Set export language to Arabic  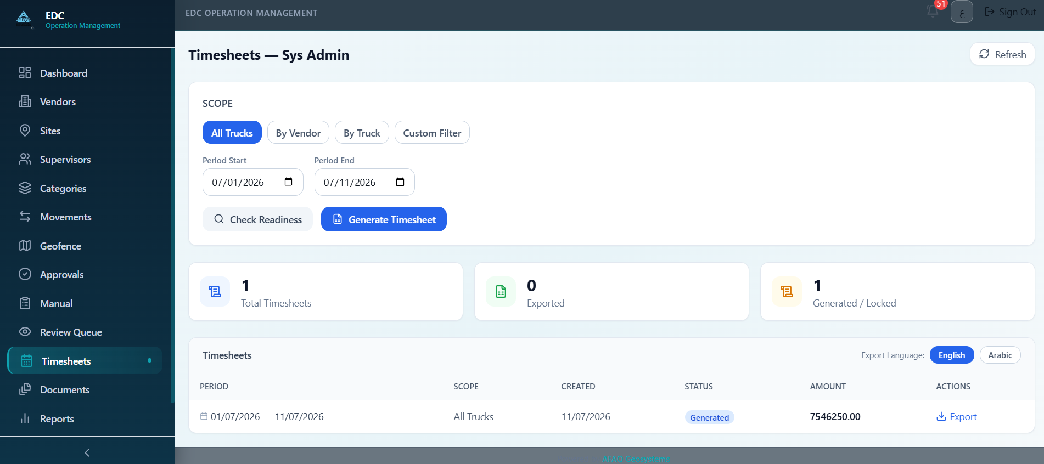1000,355
